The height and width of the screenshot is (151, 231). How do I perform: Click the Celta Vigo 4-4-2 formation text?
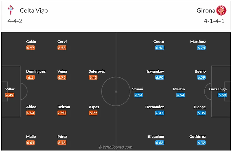(x=15, y=21)
